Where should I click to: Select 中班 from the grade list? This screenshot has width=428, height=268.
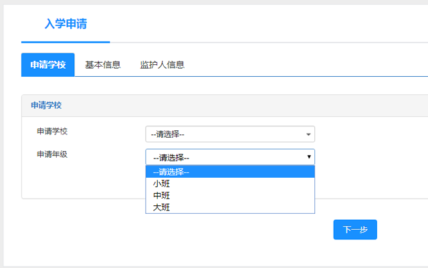coord(162,196)
